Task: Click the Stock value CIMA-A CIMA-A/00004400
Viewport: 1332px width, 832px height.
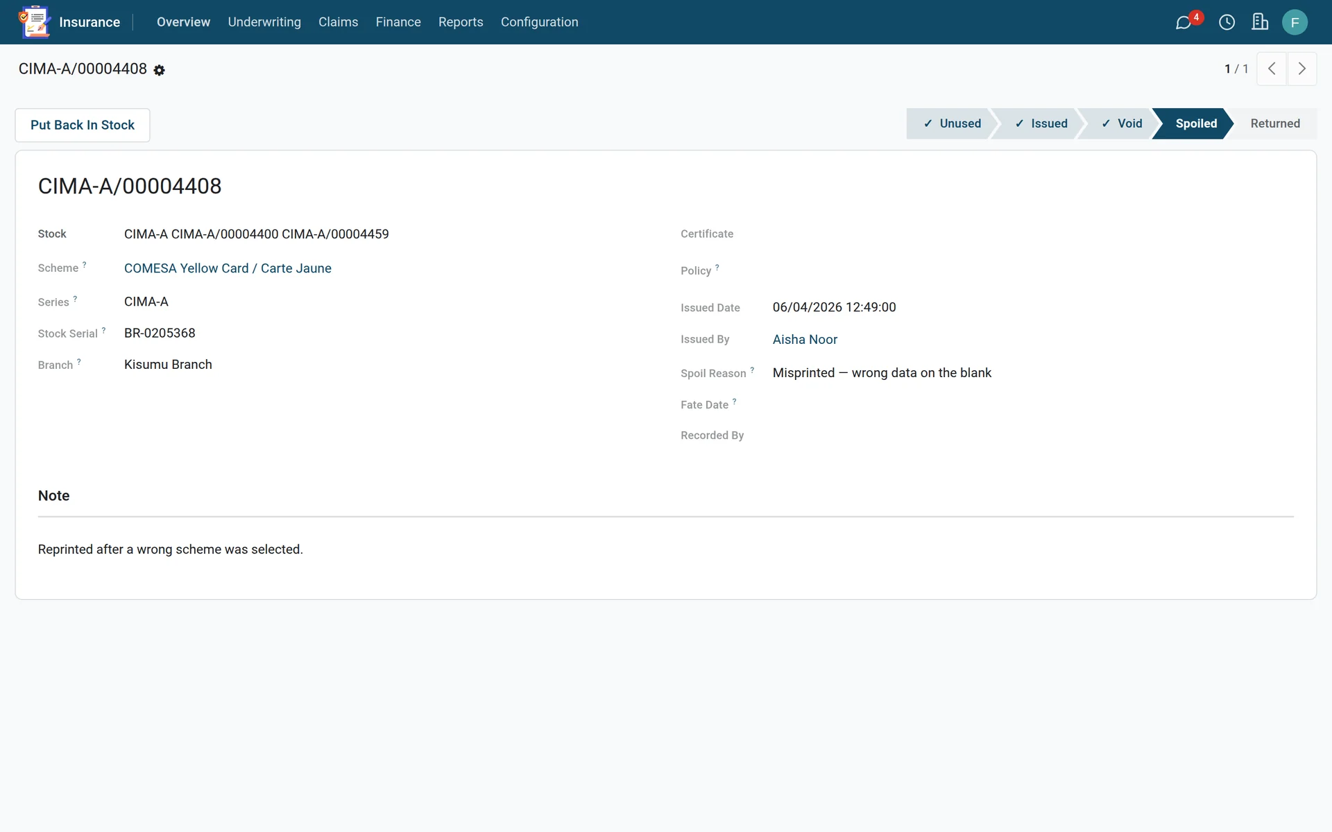Action: tap(256, 234)
